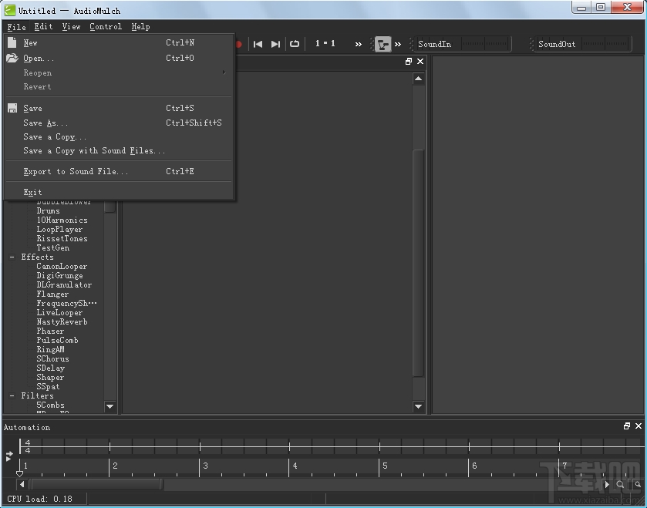
Task: Choose Export to Sound File command
Action: point(73,170)
